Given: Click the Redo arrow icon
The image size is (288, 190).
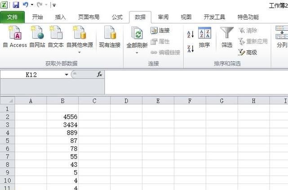Looking at the screenshot, I should [39, 4].
